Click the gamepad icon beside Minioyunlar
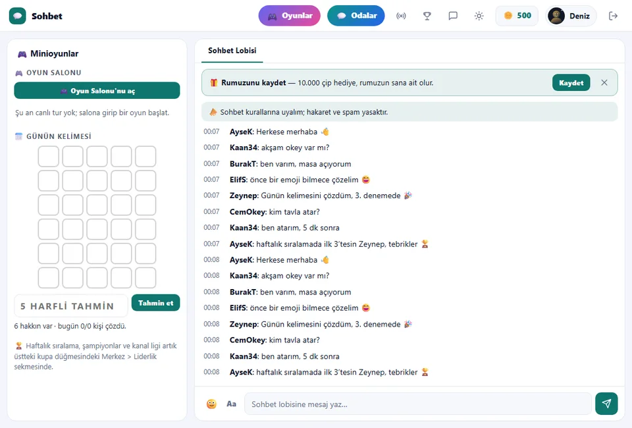Viewport: 632px width, 428px height. pos(22,54)
